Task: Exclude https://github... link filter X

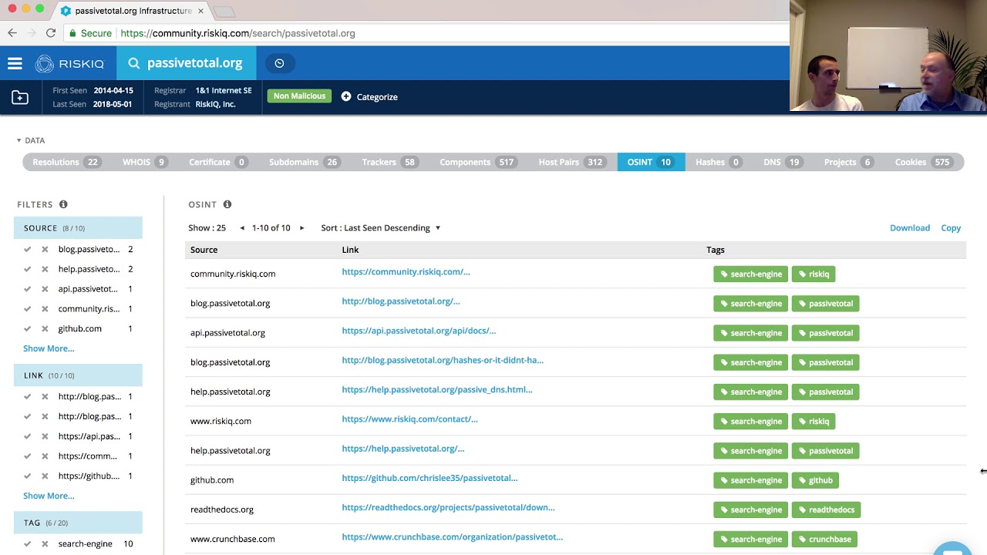Action: (45, 476)
